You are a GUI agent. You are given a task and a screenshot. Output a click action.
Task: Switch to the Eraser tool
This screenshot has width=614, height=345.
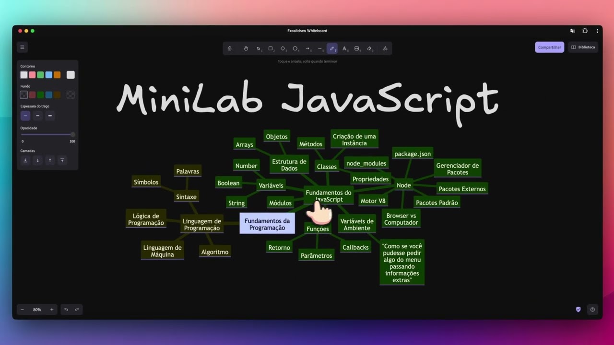(369, 48)
